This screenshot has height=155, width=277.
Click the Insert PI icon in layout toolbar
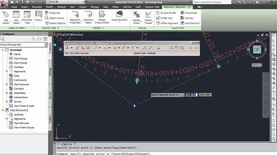(77, 48)
